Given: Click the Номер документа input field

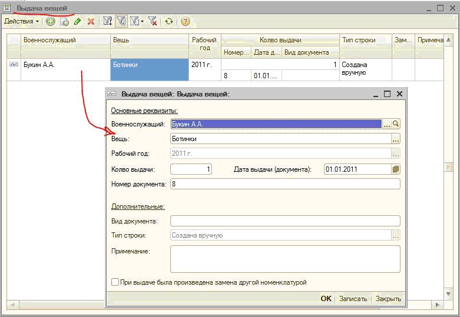Looking at the screenshot, I should point(284,184).
